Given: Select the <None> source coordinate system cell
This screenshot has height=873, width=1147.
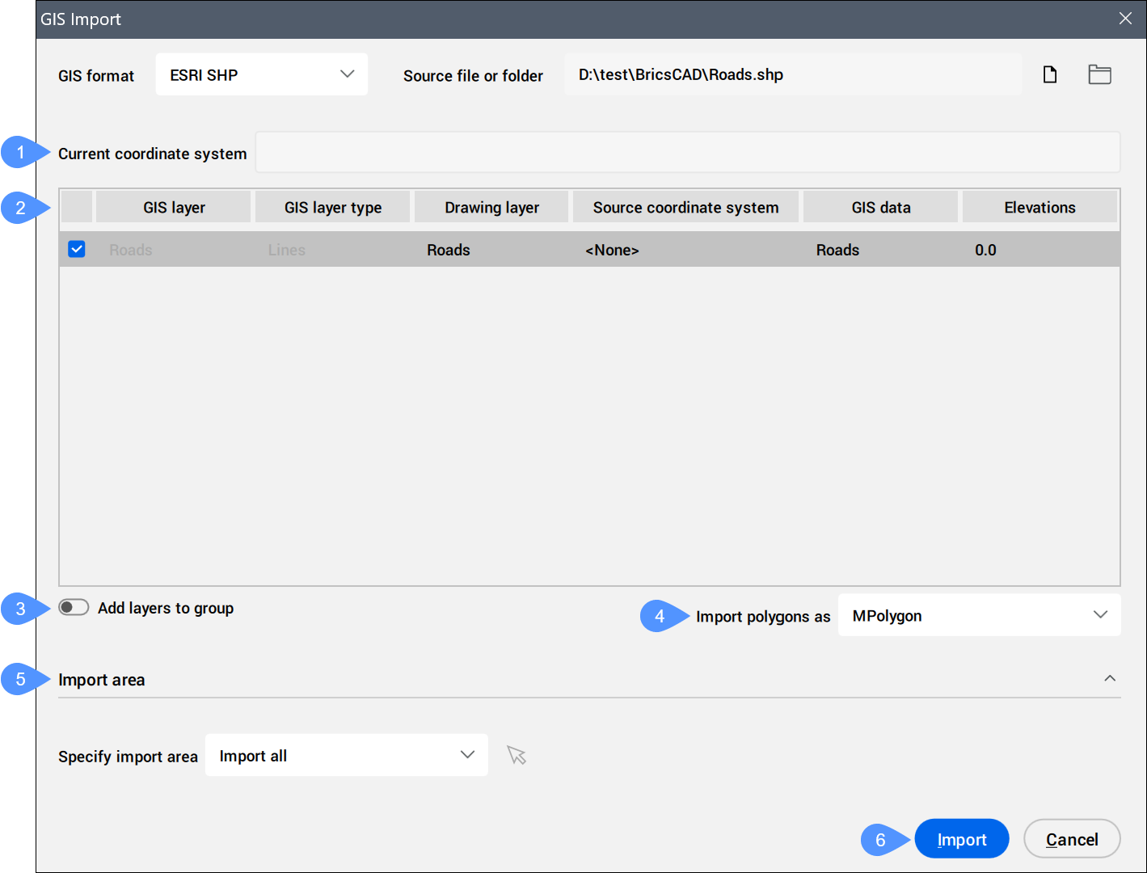Looking at the screenshot, I should click(612, 251).
